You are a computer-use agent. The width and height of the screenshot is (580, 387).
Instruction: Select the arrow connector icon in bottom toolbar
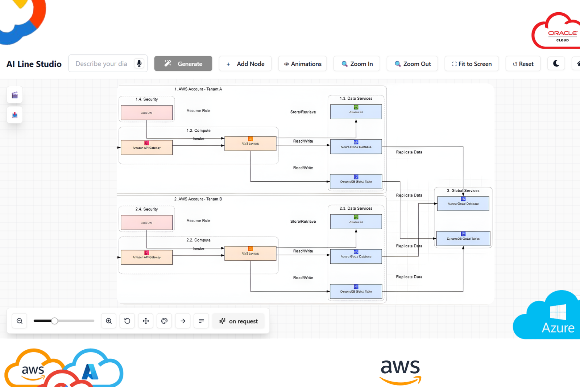pos(183,321)
